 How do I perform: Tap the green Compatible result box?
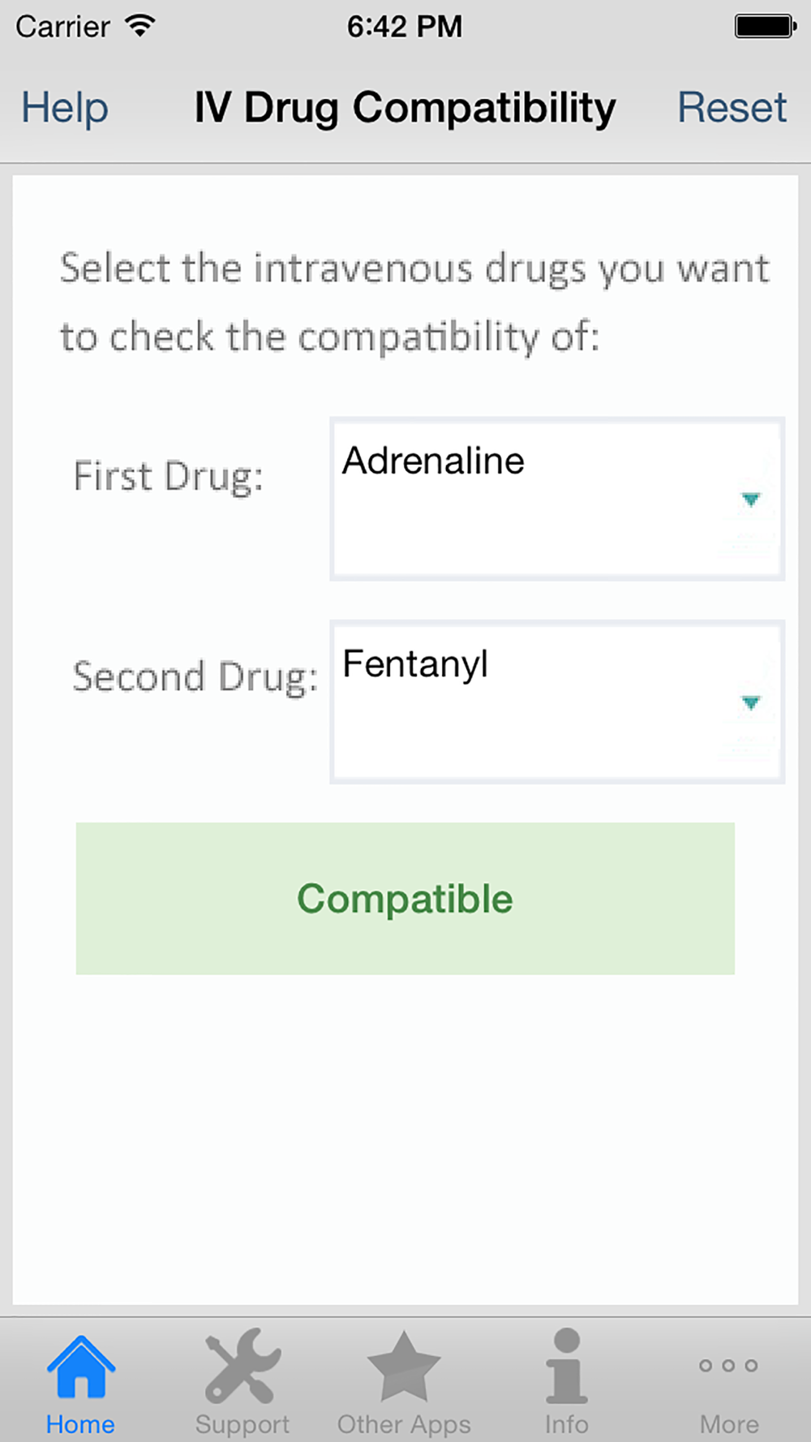[405, 899]
